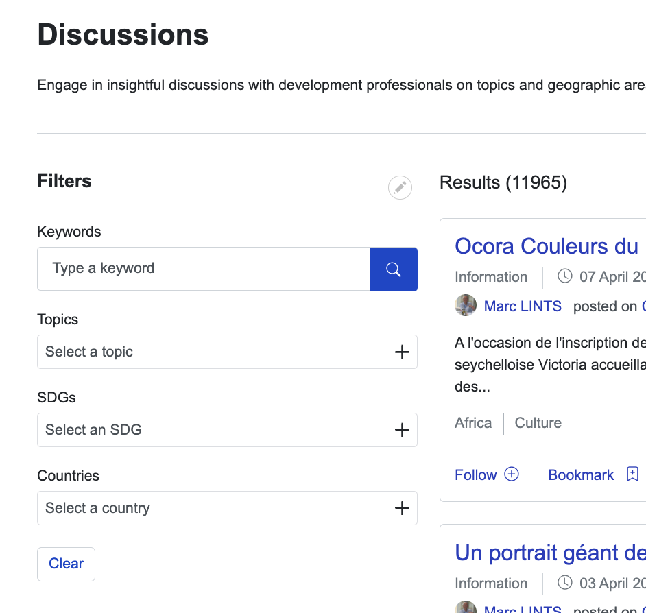Open the Ocora Couleurs du discussion title
This screenshot has height=613, width=646.
[x=547, y=246]
